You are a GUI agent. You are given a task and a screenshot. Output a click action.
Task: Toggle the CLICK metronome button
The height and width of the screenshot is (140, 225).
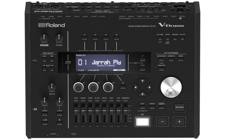click(x=59, y=114)
